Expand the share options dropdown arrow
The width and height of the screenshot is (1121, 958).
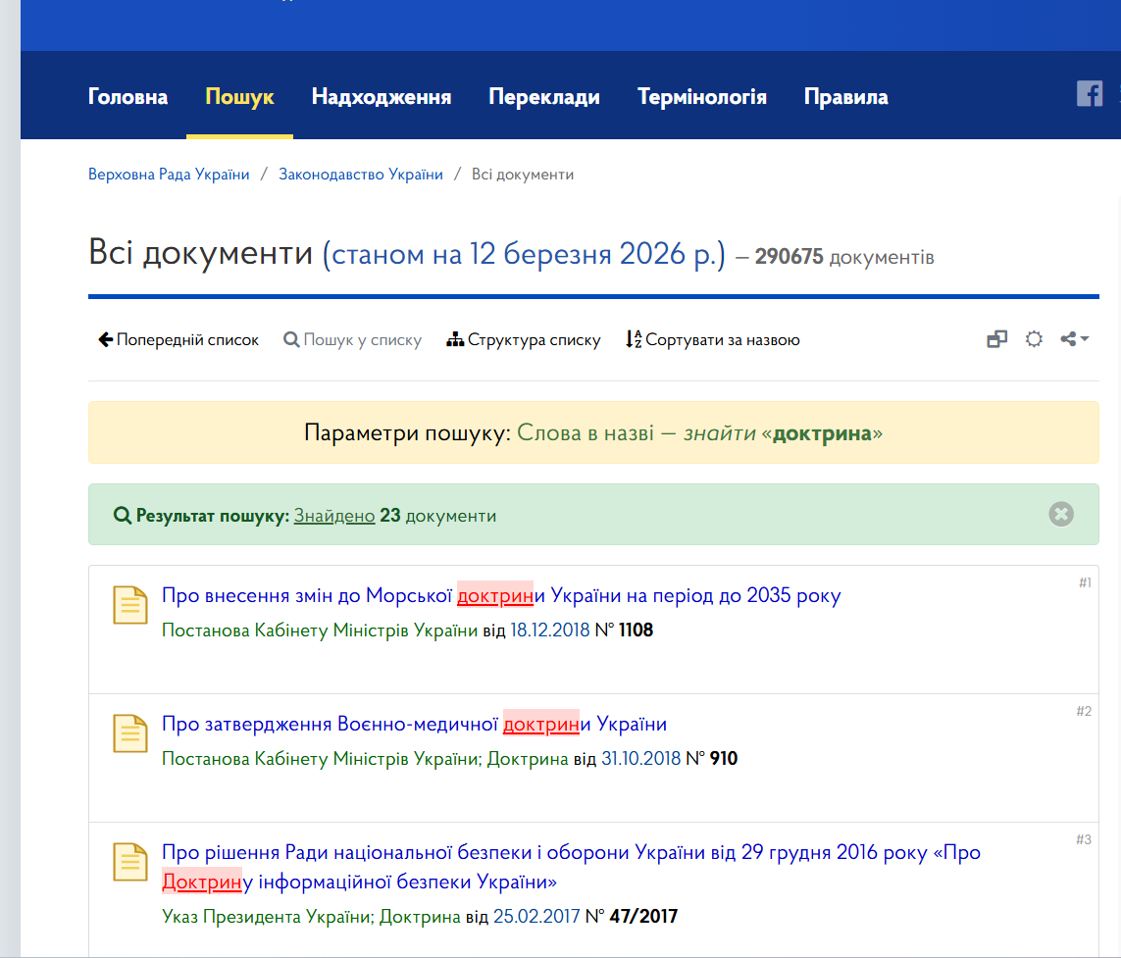tap(1084, 340)
